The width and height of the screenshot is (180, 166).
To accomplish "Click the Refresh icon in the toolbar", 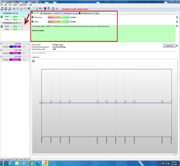I will tap(2, 9).
